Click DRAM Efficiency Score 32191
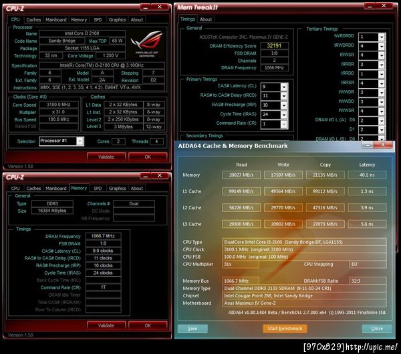 coord(274,46)
